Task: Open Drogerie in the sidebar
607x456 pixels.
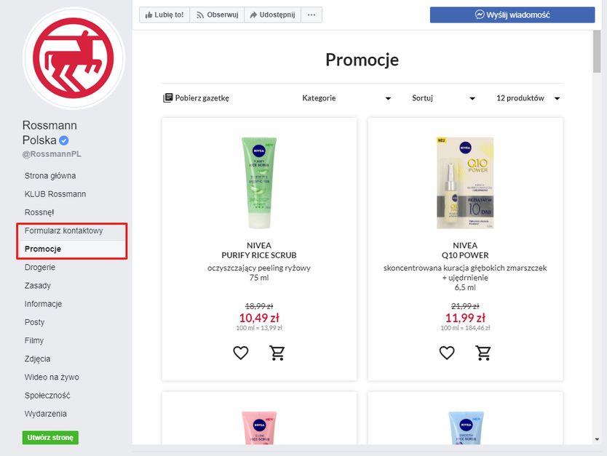Action: click(40, 268)
